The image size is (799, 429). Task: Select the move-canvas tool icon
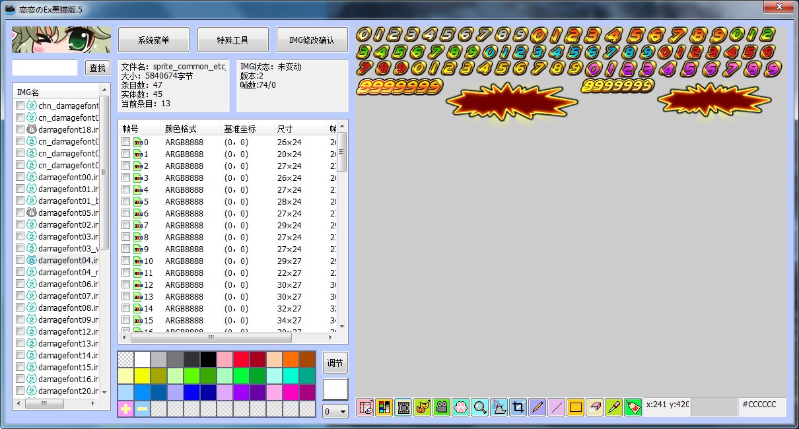point(499,407)
